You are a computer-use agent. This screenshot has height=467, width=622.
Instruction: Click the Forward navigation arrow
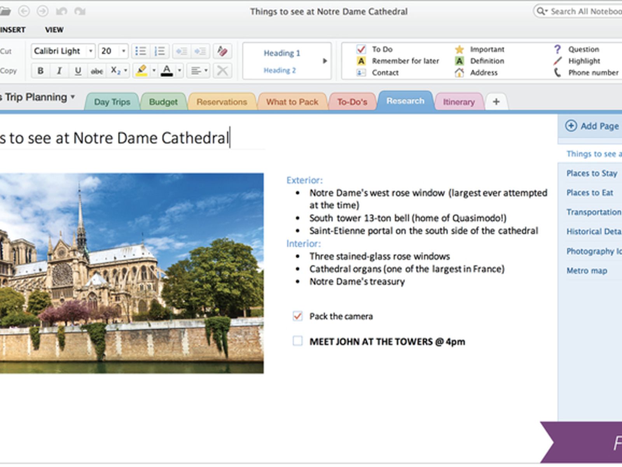42,11
